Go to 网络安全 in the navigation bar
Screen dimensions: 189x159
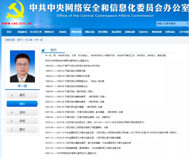tap(49, 32)
